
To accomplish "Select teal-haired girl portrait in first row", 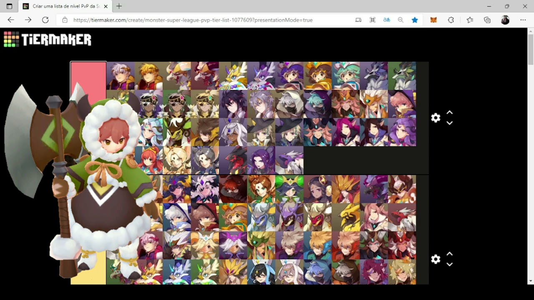I will (x=346, y=76).
